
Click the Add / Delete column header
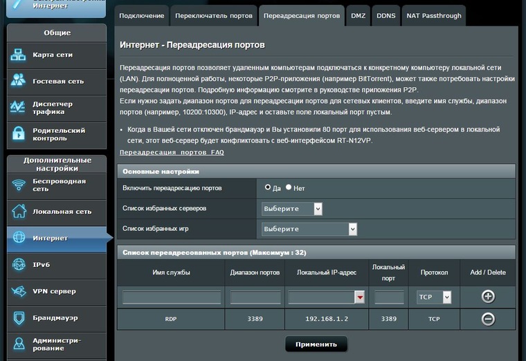(488, 272)
